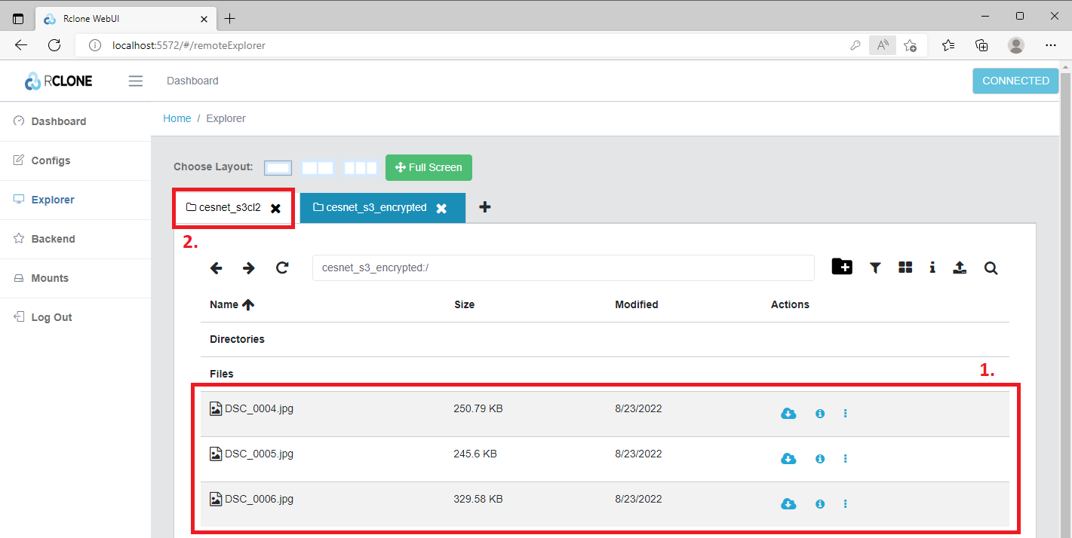Download DSC_0004.jpg using the cloud icon
Viewport: 1072px width, 538px height.
[788, 413]
